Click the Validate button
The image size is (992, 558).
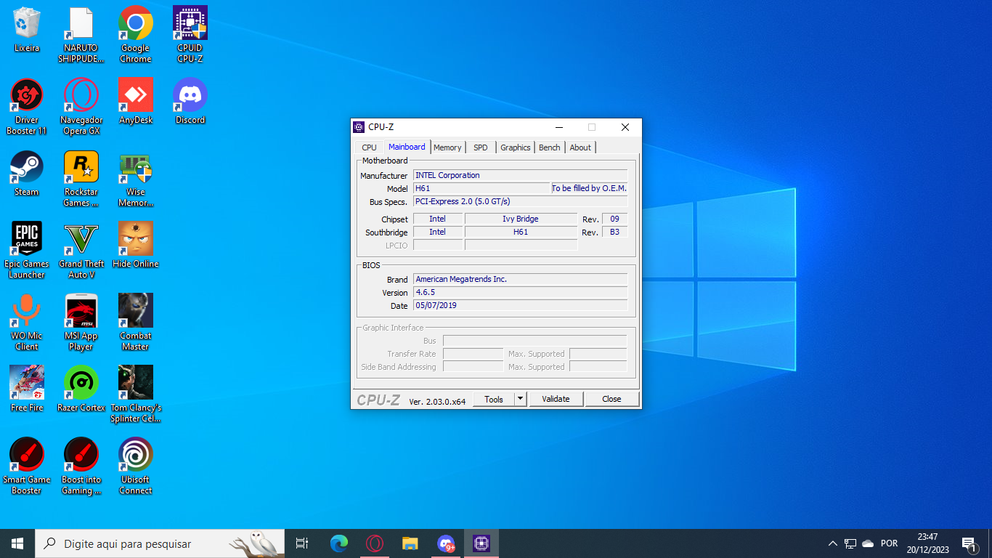click(x=556, y=399)
